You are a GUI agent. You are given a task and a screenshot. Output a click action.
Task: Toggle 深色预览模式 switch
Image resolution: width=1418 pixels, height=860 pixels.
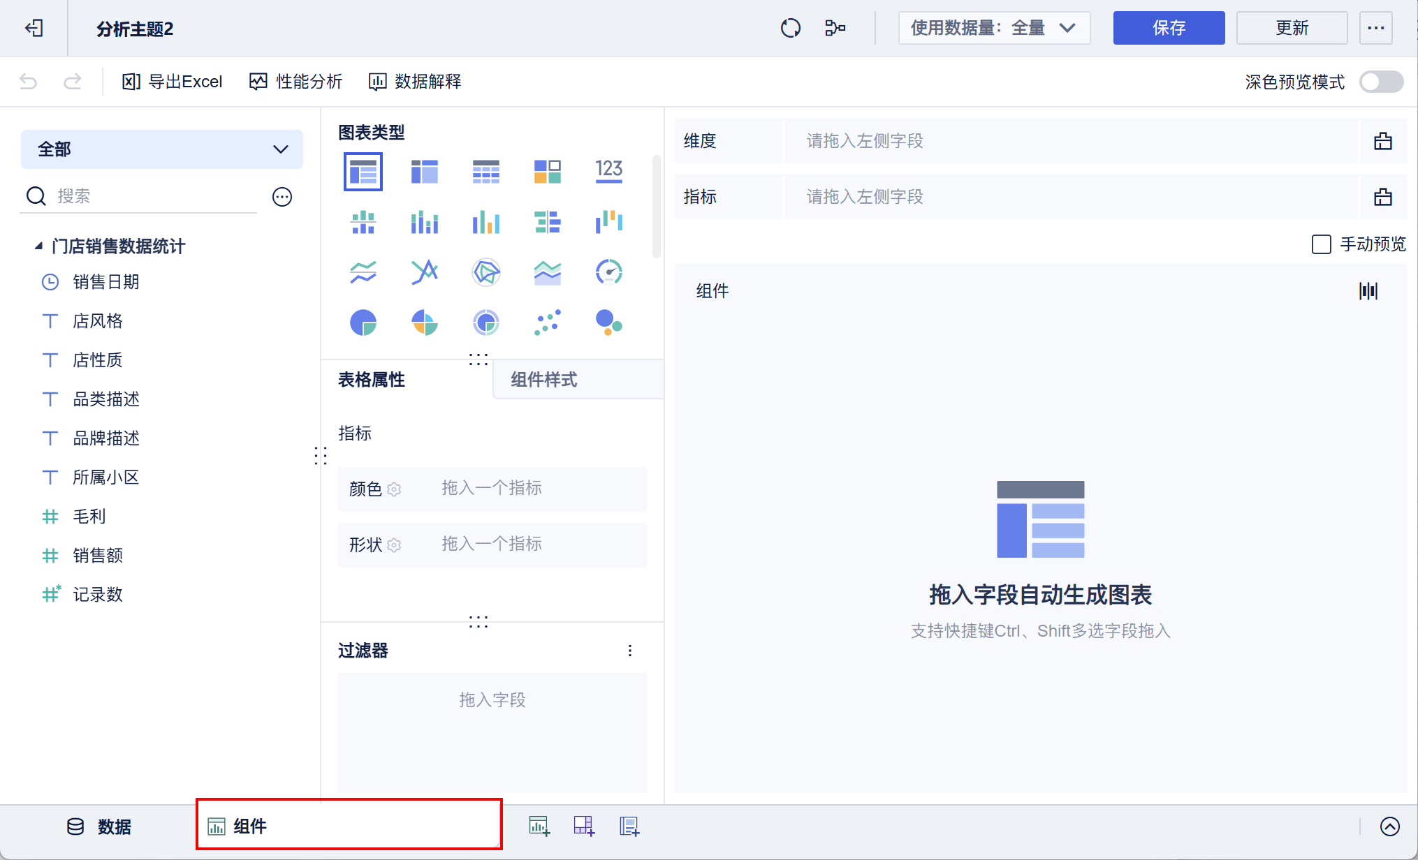(1380, 82)
